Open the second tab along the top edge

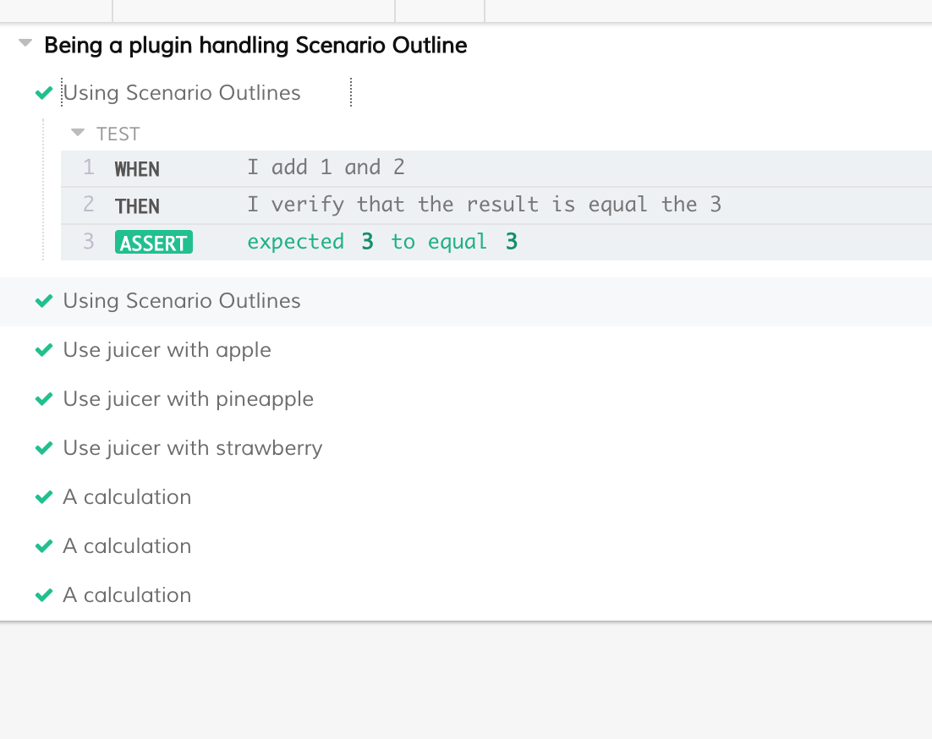click(254, 11)
